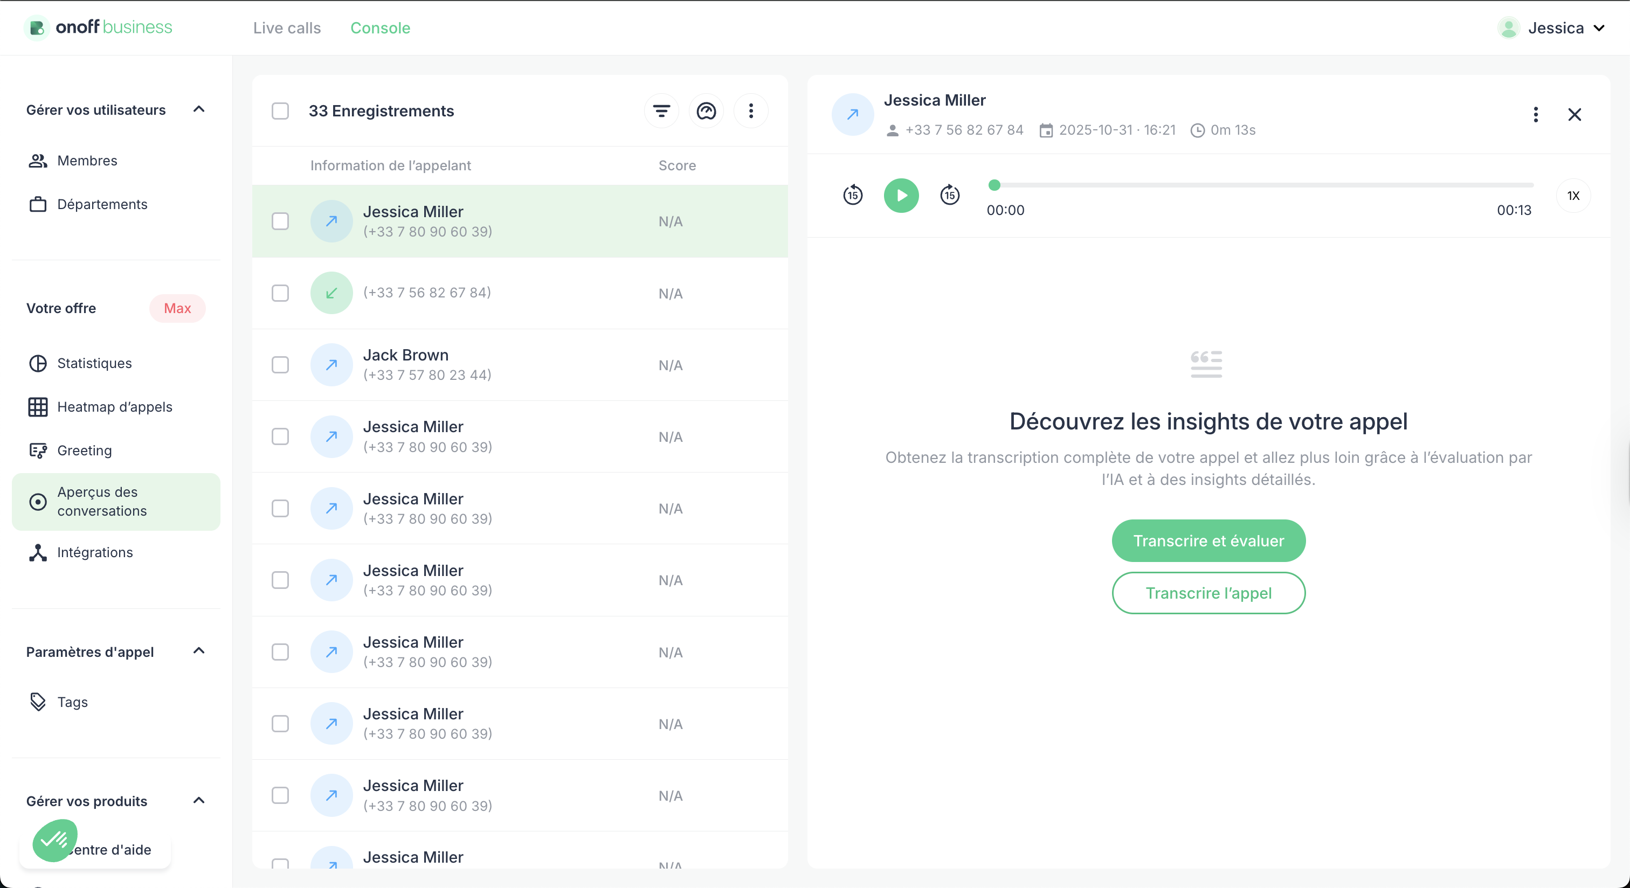Open Statistiques in the sidebar
This screenshot has width=1630, height=888.
(116, 363)
